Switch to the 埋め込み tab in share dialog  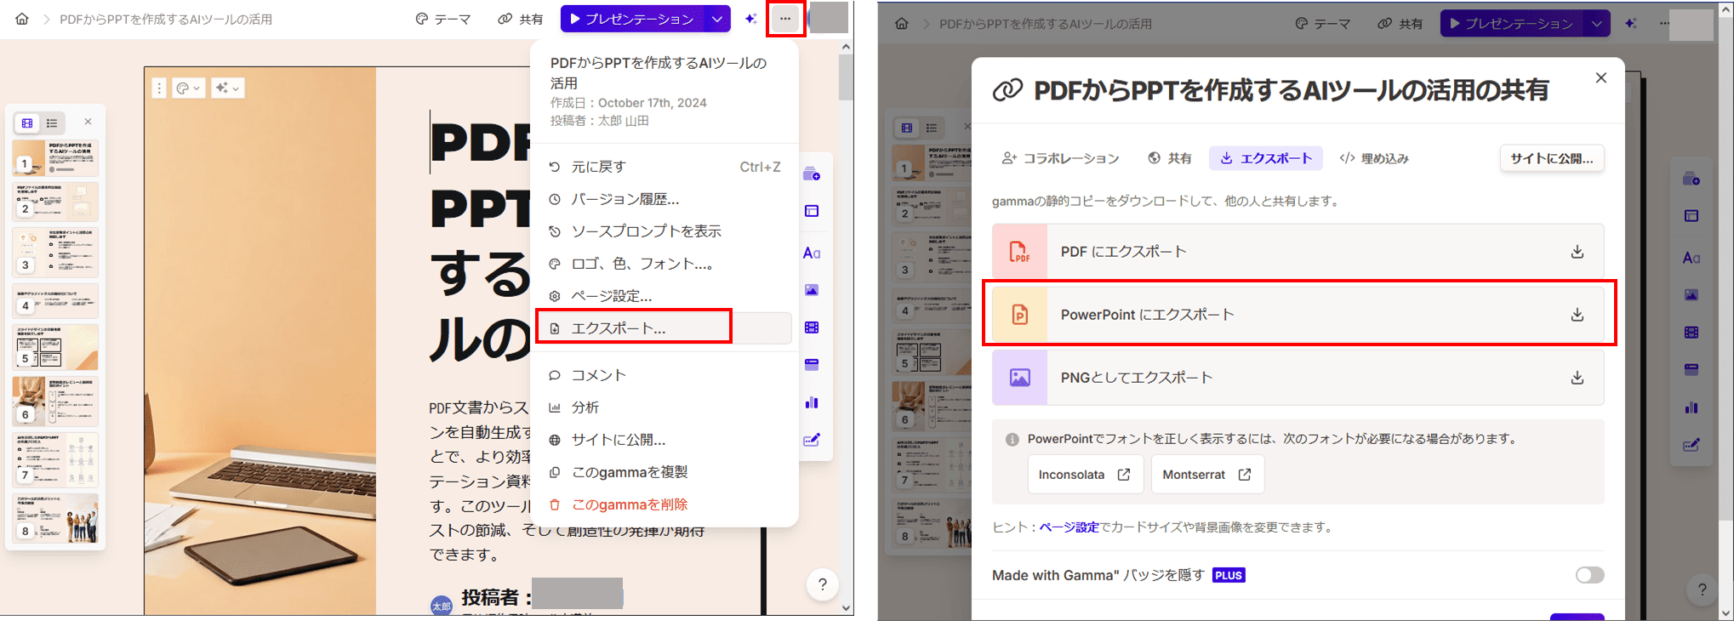pyautogui.click(x=1374, y=158)
